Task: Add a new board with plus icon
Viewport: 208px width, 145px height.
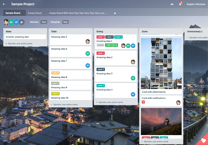Action: (115, 13)
